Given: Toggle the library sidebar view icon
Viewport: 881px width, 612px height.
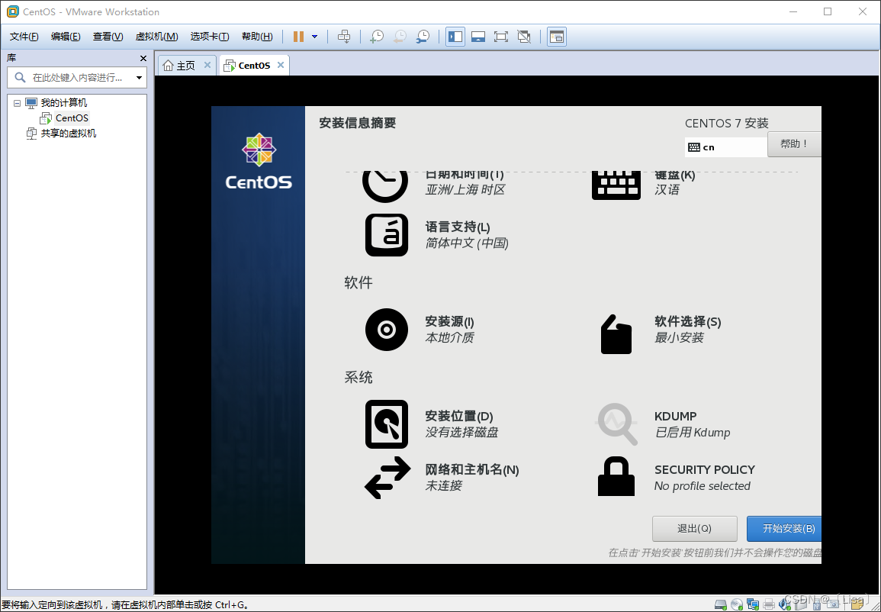Looking at the screenshot, I should tap(455, 37).
